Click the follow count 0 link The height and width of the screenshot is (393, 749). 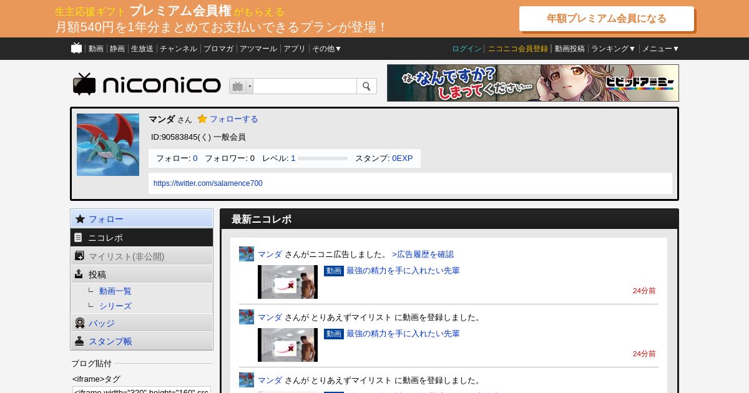pos(195,158)
